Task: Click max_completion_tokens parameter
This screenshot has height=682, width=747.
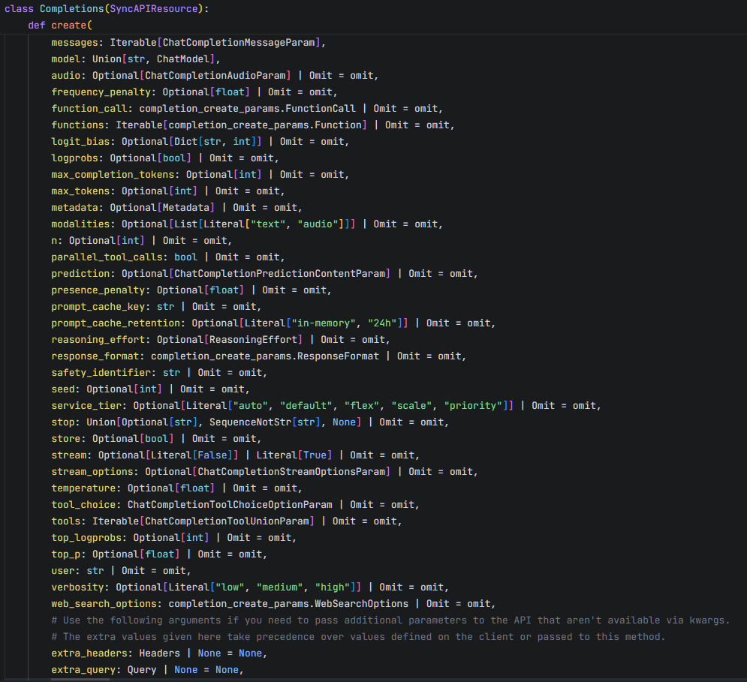Action: tap(113, 174)
